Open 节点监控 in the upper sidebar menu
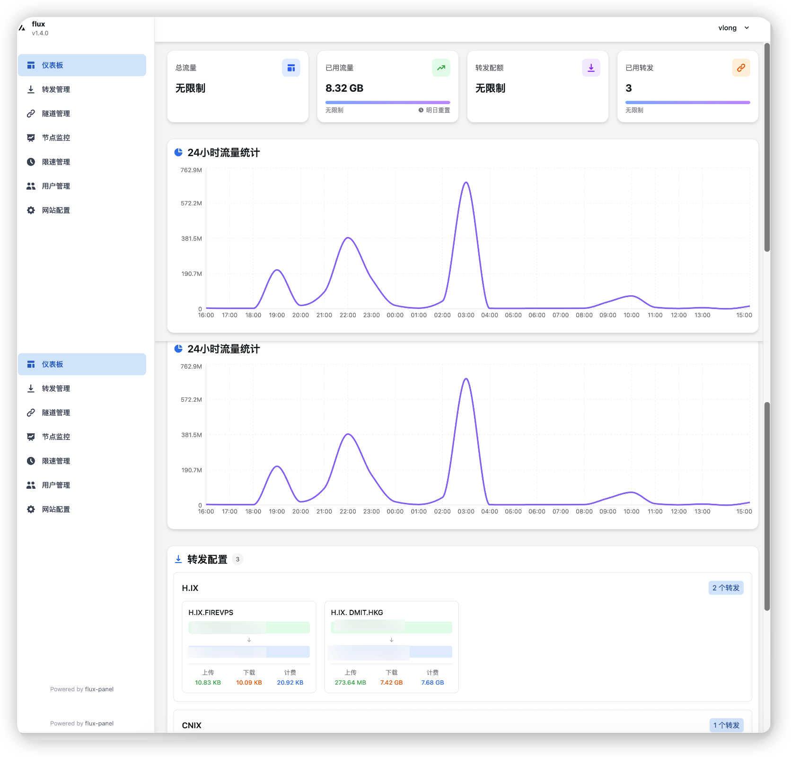 click(x=56, y=138)
